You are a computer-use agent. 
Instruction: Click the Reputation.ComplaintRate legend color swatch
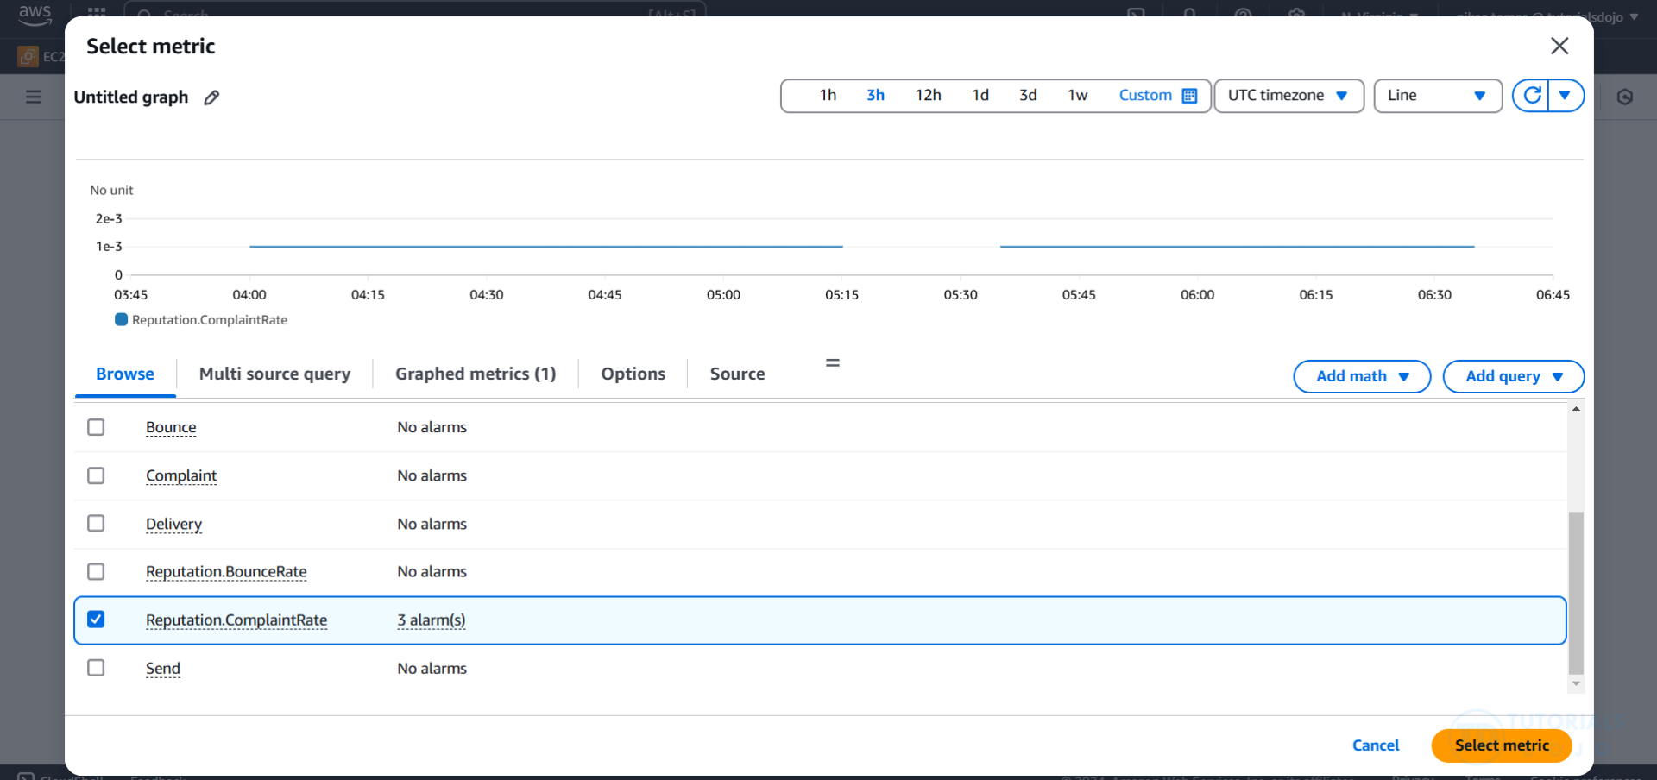(121, 319)
